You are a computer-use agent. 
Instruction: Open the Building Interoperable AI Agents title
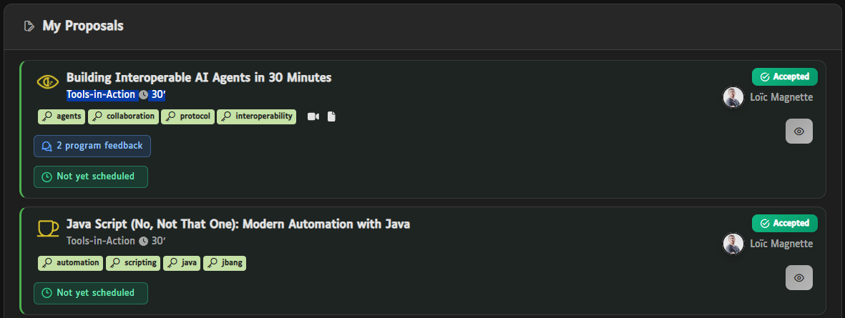[x=199, y=78]
